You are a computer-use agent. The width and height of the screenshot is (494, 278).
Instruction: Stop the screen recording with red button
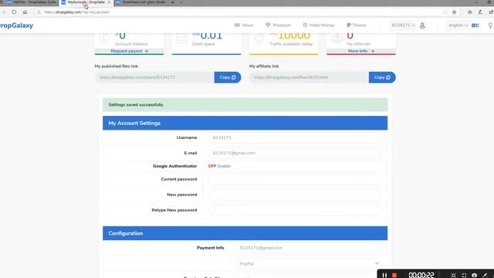(x=394, y=275)
